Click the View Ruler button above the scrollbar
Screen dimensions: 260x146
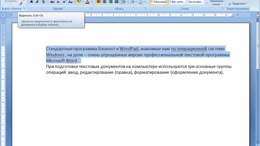click(x=258, y=15)
